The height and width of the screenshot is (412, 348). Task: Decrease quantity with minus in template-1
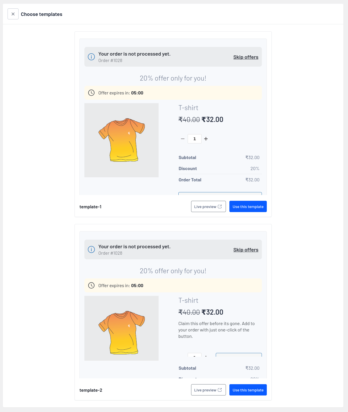183,139
